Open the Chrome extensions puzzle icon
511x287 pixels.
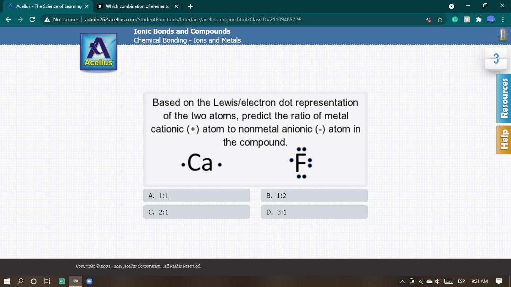478,19
